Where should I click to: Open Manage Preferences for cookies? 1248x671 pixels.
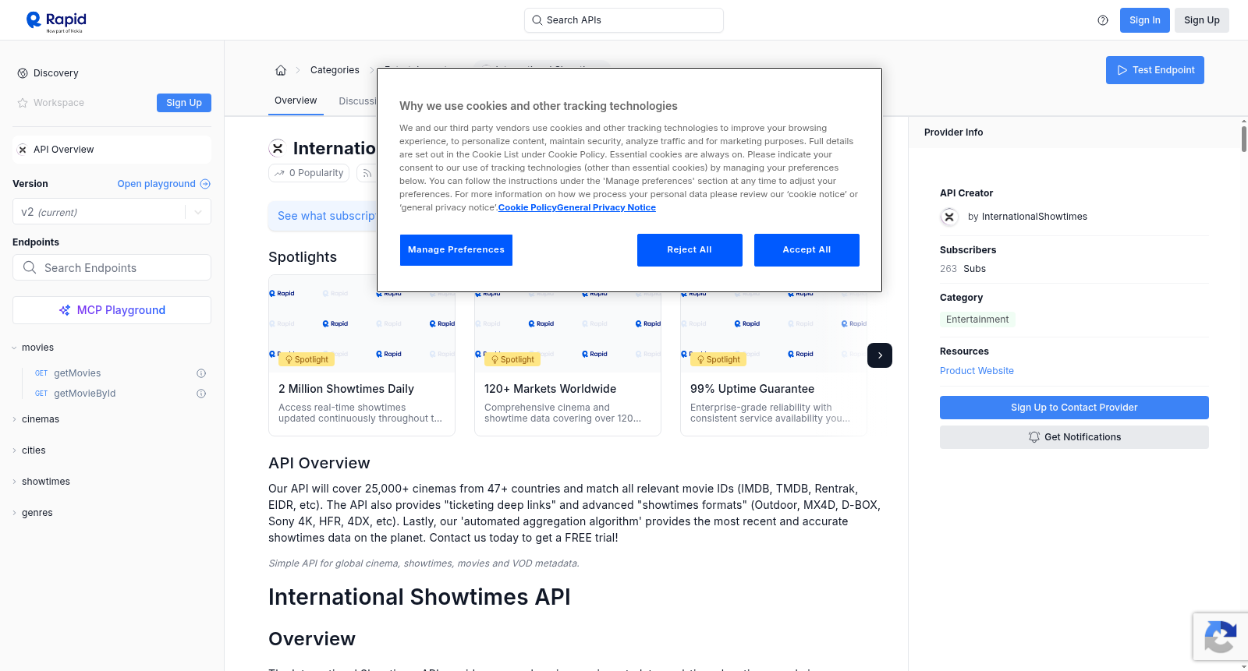[x=456, y=250]
